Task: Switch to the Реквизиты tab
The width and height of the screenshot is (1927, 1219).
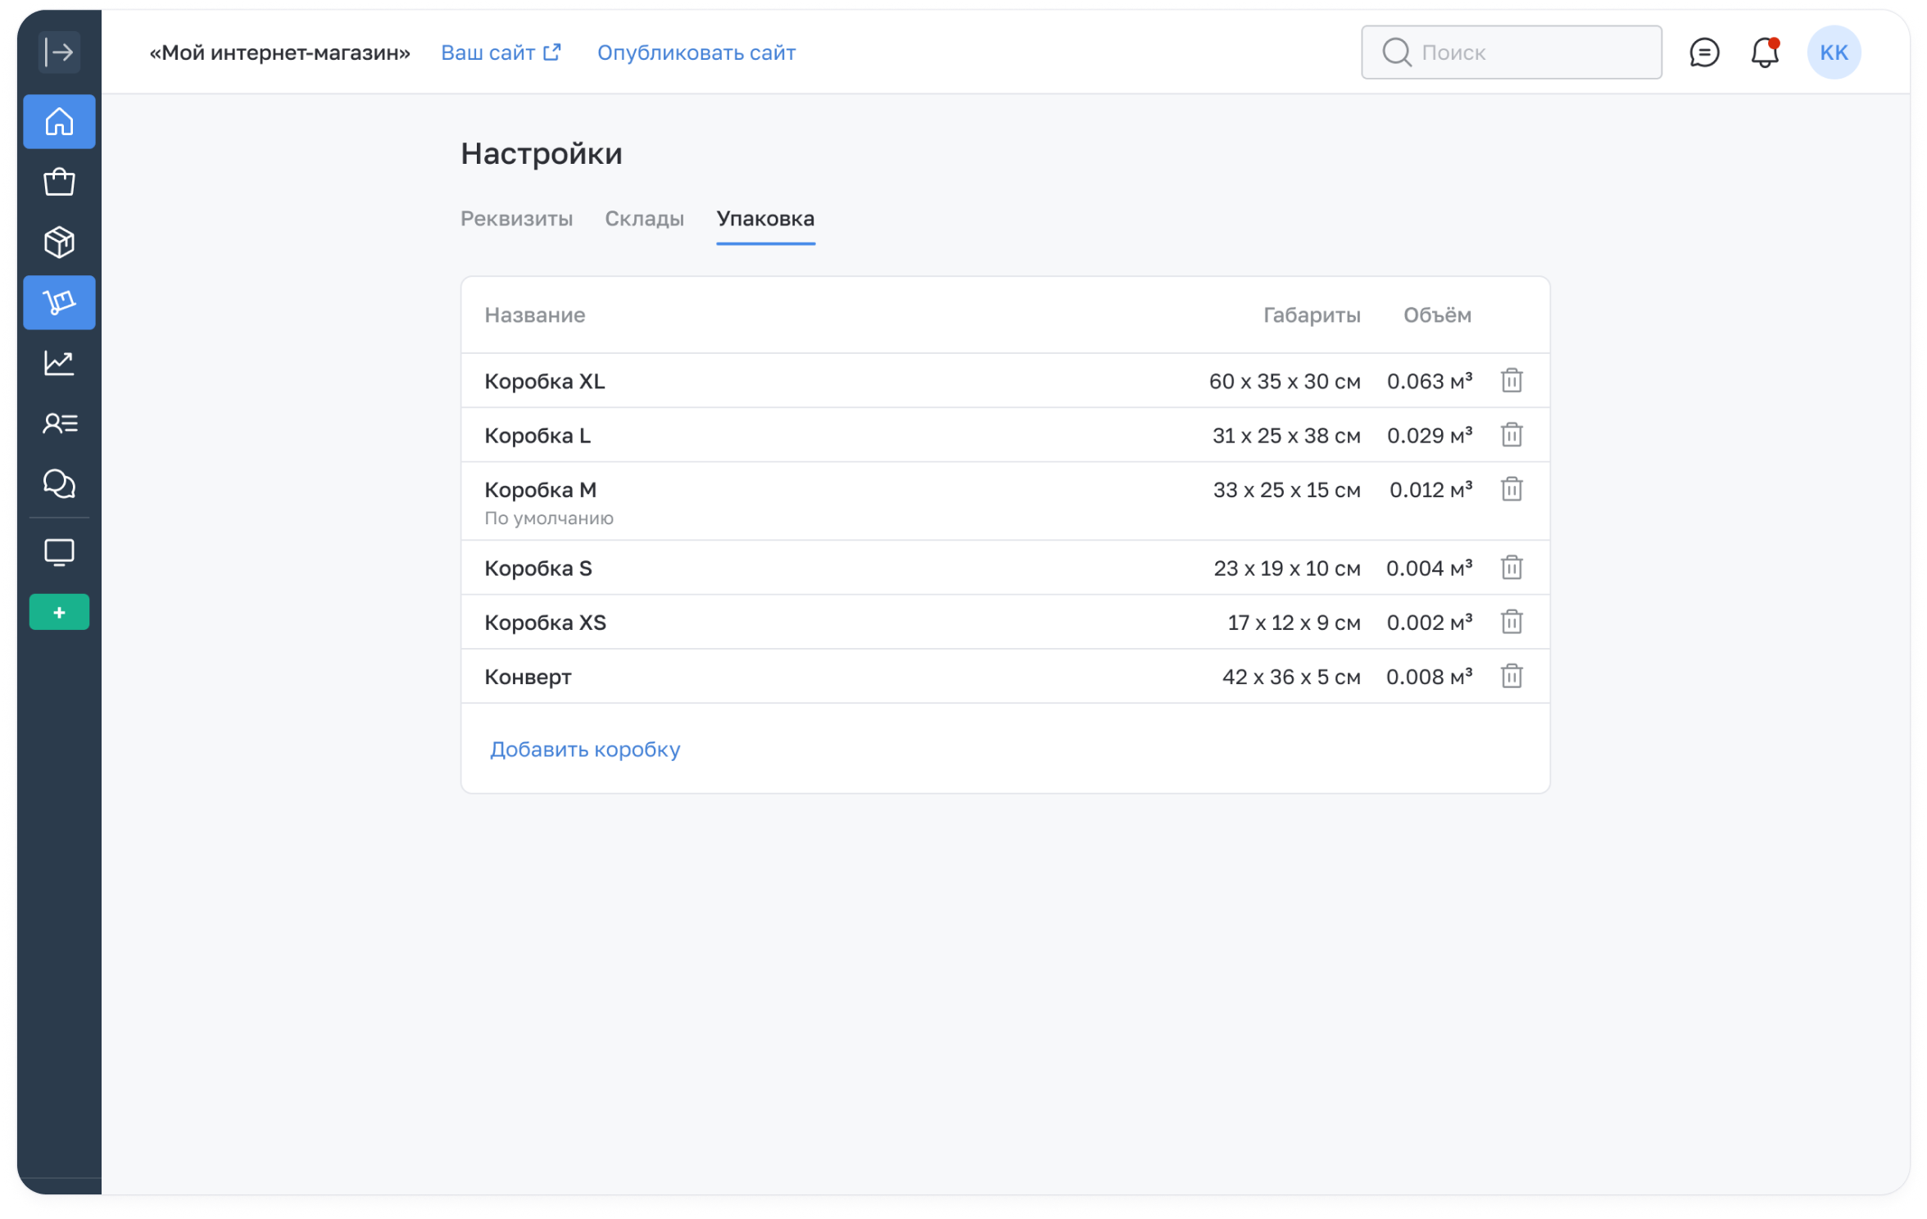Action: point(516,219)
